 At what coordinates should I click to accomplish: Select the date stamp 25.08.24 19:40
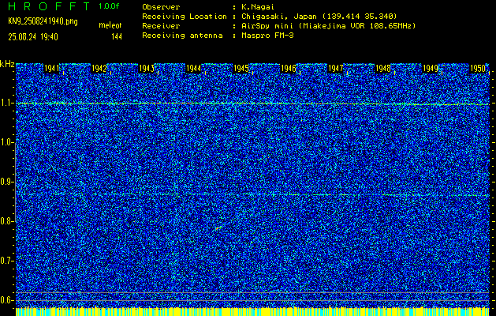click(33, 37)
